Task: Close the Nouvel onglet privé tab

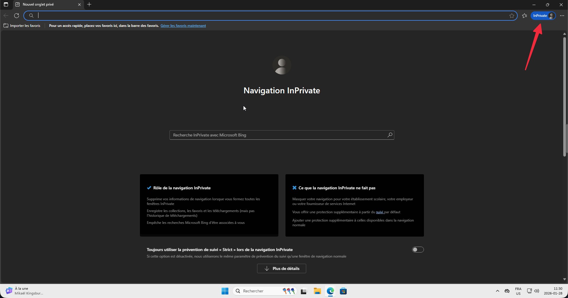Action: [x=79, y=4]
